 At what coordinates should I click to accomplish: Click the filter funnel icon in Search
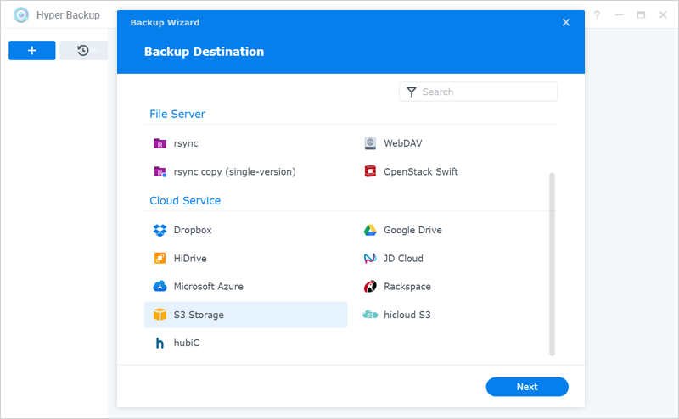pyautogui.click(x=412, y=92)
